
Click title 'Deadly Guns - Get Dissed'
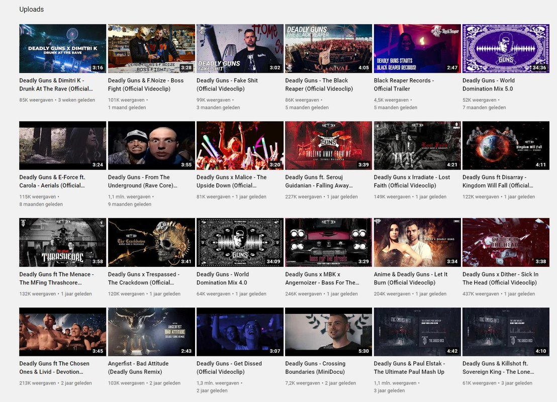tap(229, 367)
